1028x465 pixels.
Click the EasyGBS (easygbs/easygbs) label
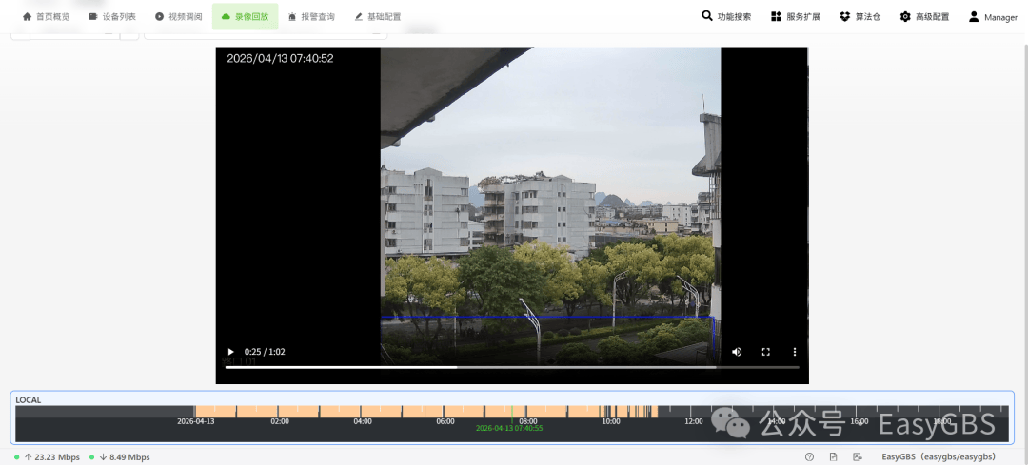click(x=939, y=457)
